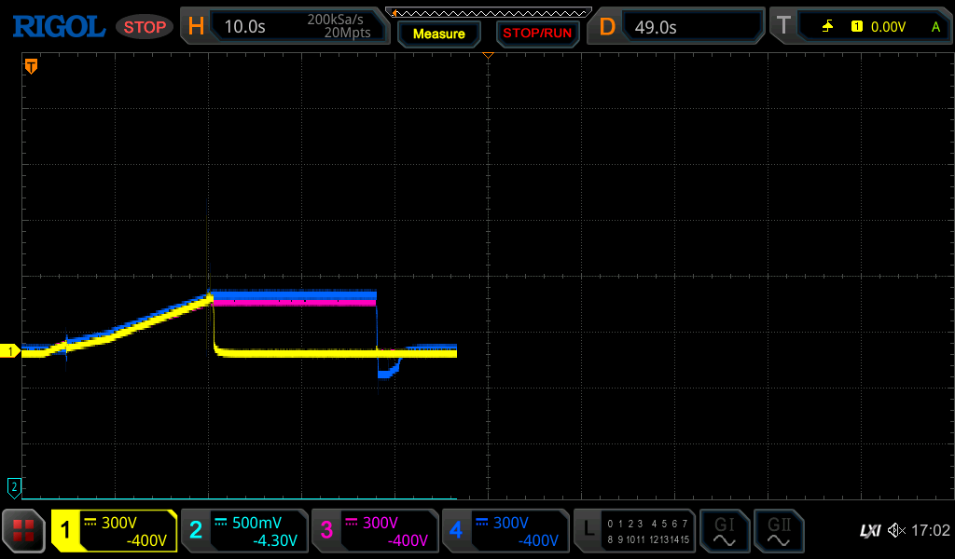Toggle channel 4 blue trace
The image size is (955, 559).
[x=505, y=531]
